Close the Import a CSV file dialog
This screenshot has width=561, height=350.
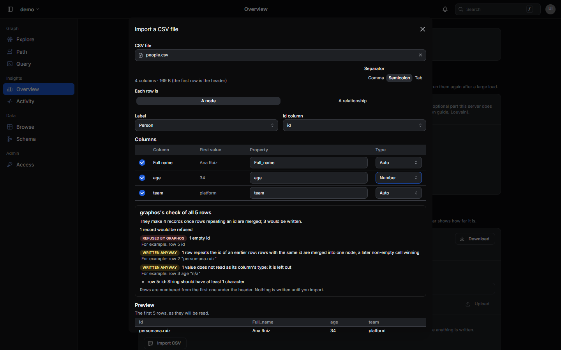tap(423, 29)
